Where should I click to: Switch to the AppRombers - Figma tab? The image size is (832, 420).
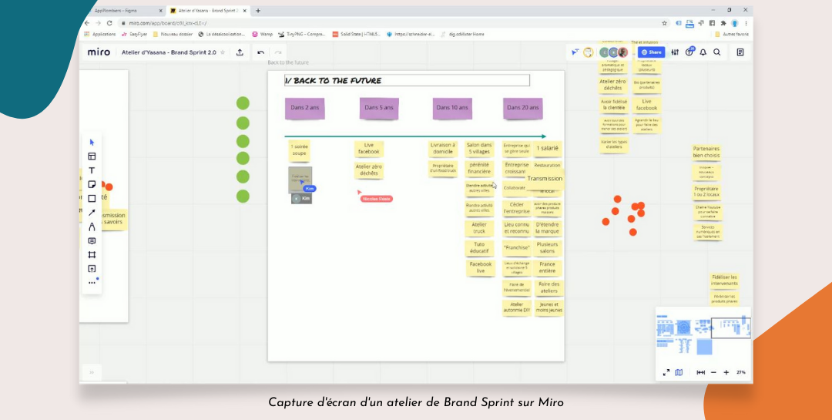tap(122, 11)
